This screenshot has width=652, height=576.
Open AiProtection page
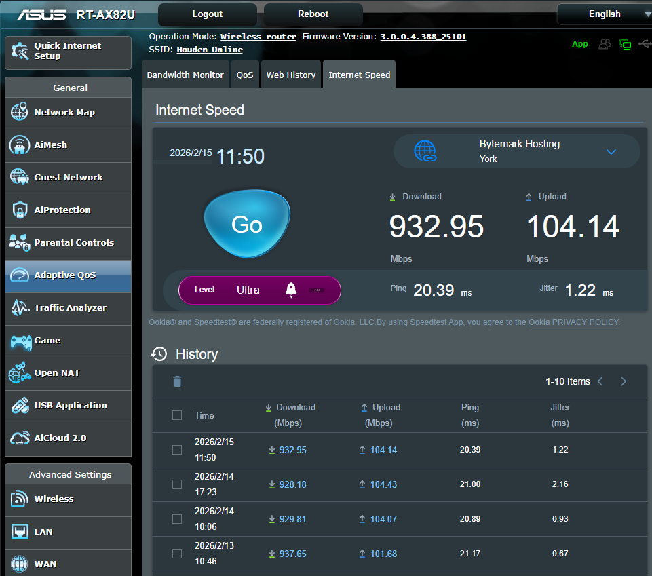click(x=68, y=210)
